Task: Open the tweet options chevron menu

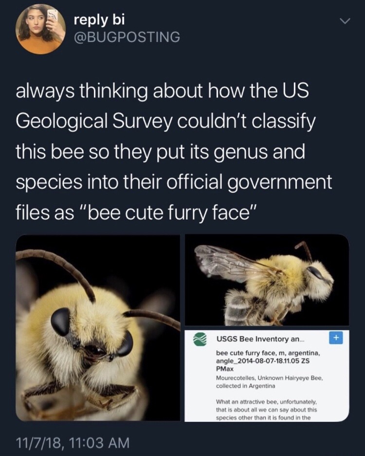Action: 345,22
